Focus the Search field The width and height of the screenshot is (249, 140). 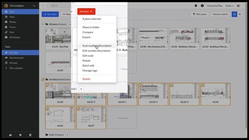click(59, 5)
